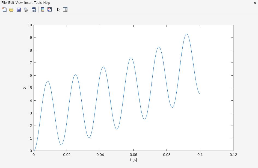Screen dimensions: 258x168
Task: Expand the Insert menu
Action: tap(28, 3)
